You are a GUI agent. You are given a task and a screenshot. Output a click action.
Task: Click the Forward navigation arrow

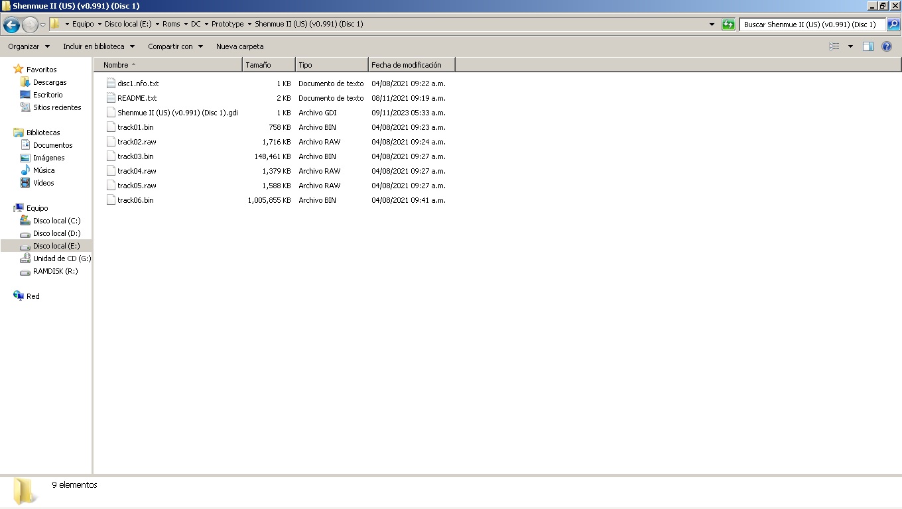(x=30, y=25)
